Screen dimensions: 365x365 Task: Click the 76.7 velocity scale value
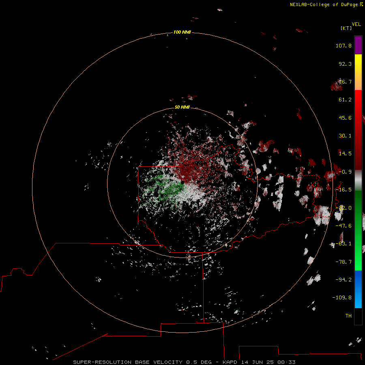(x=345, y=82)
